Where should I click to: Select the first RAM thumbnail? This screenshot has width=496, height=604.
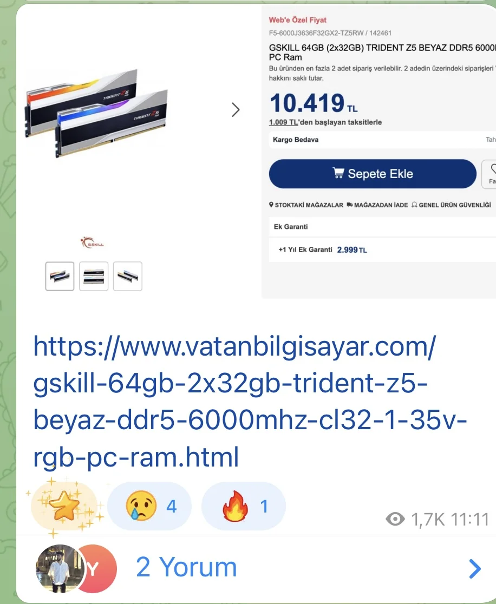point(60,276)
